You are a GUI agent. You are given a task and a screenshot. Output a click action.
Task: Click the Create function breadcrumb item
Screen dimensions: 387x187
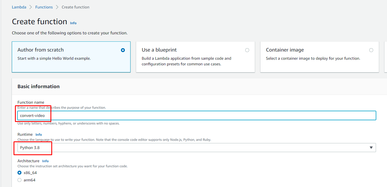click(x=76, y=7)
